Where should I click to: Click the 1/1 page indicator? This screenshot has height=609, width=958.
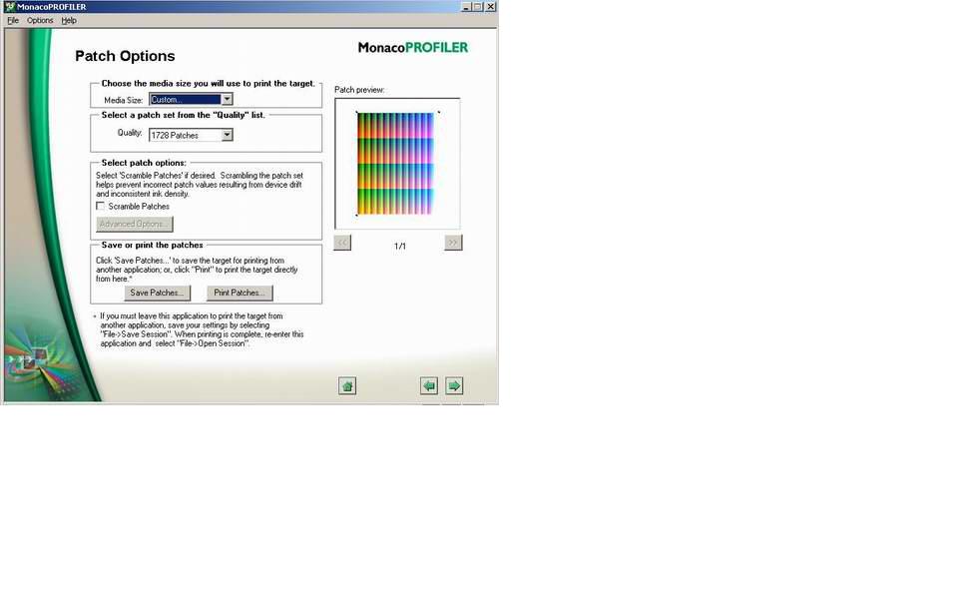coord(399,246)
